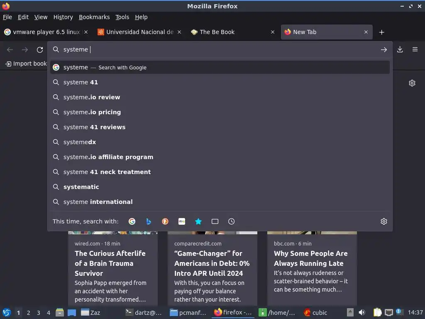This screenshot has width=425, height=319.
Task: Close The Be Book tab
Action: pyautogui.click(x=273, y=32)
